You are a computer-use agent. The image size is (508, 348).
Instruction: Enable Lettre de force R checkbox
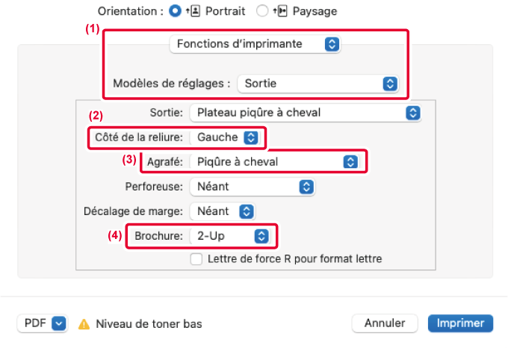(x=196, y=259)
